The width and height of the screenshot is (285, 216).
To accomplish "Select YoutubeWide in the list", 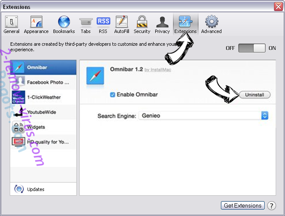I will pyautogui.click(x=43, y=112).
